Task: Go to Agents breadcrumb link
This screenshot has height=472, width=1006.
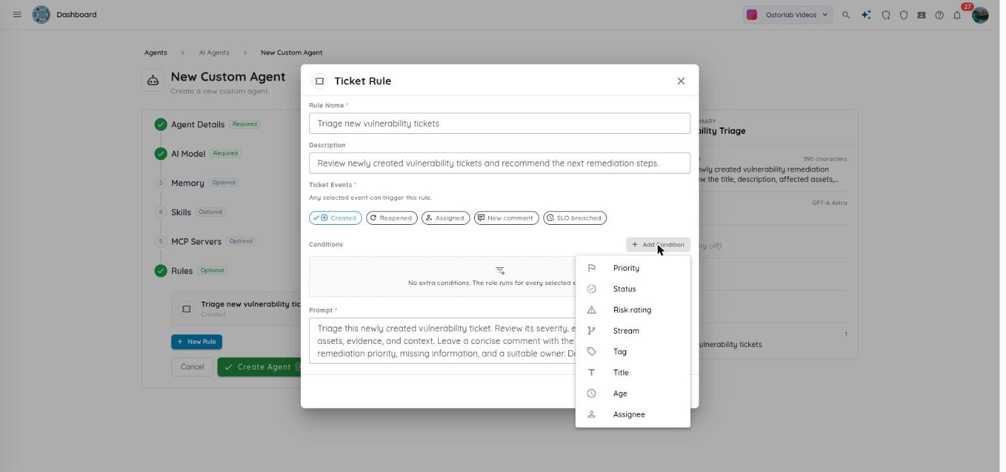Action: (155, 53)
